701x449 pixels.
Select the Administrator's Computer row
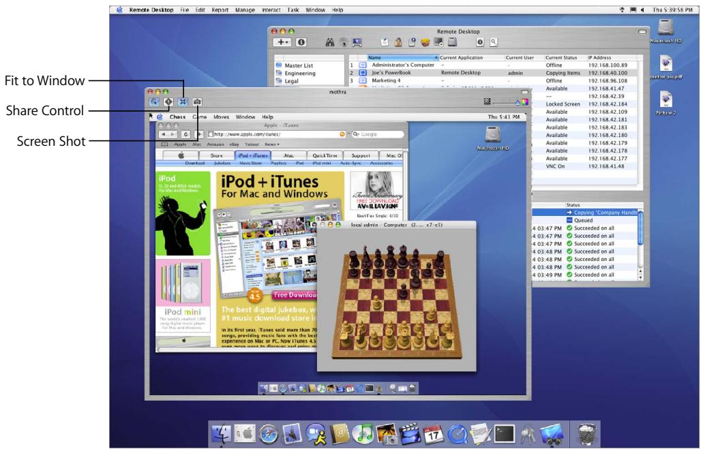pos(492,65)
